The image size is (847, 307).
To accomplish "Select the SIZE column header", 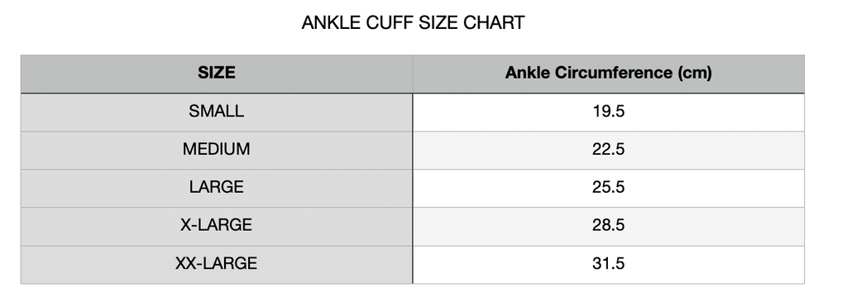I will [x=217, y=74].
